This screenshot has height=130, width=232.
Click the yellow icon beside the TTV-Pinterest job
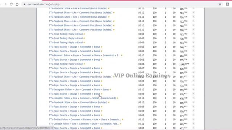click(122, 56)
